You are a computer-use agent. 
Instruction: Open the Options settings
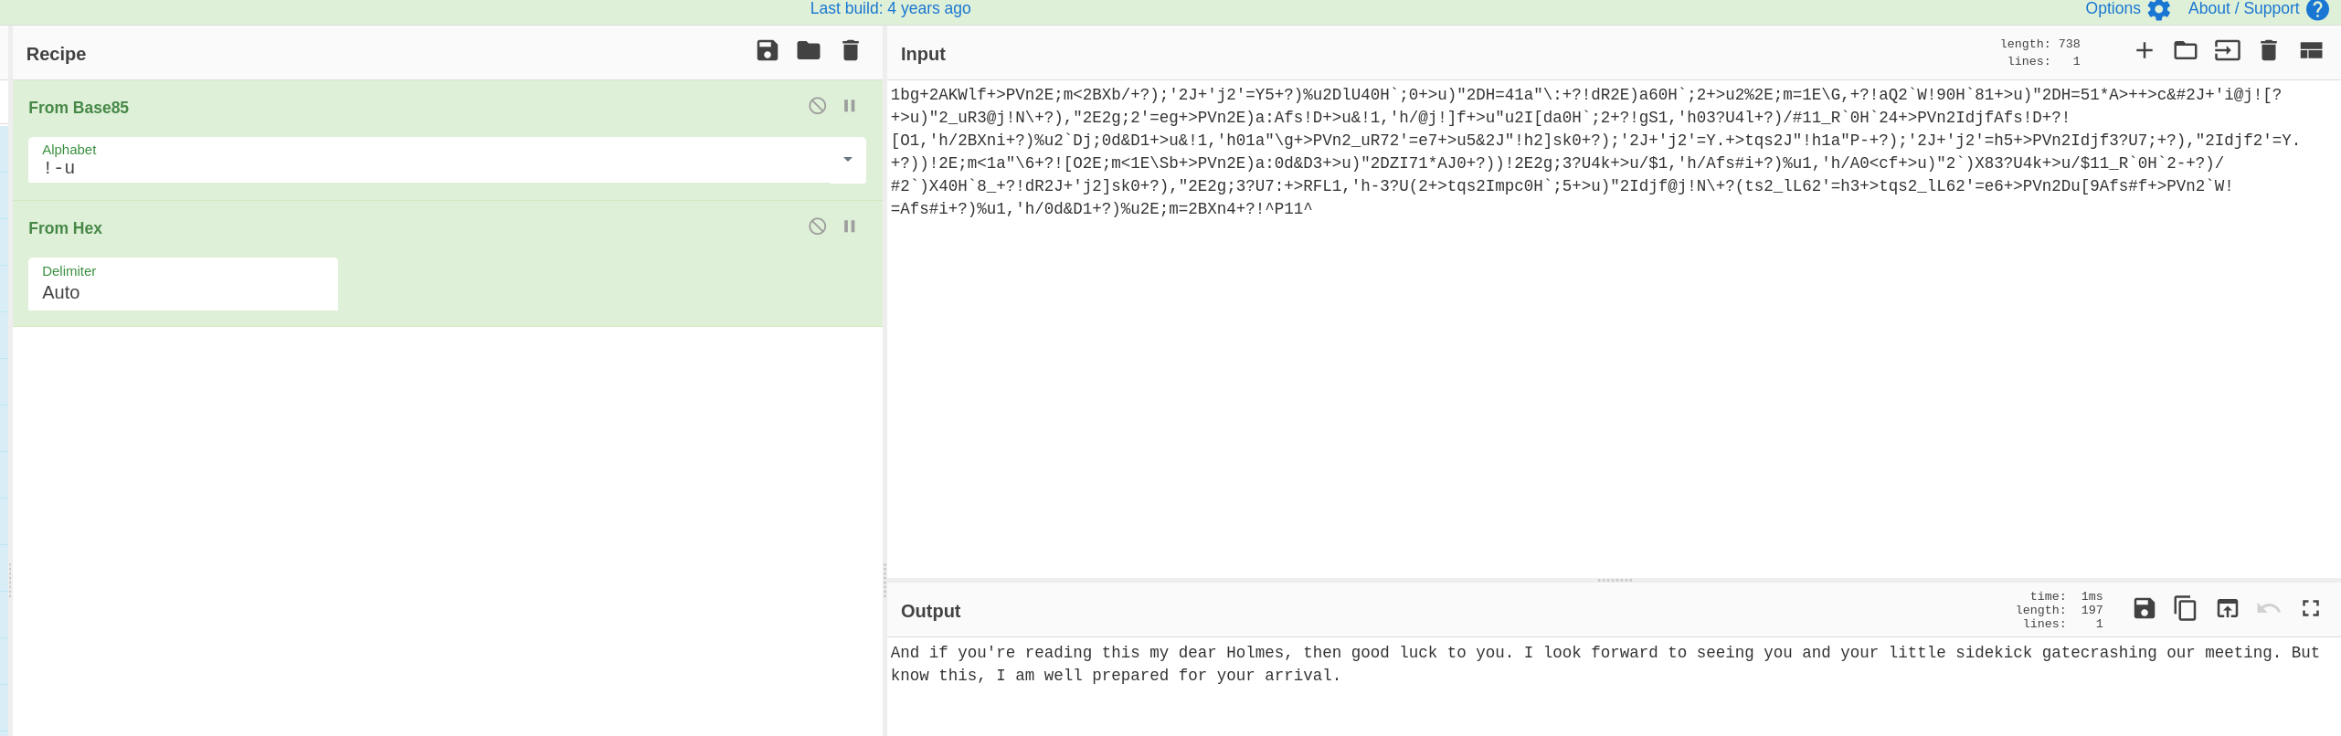pyautogui.click(x=2126, y=9)
